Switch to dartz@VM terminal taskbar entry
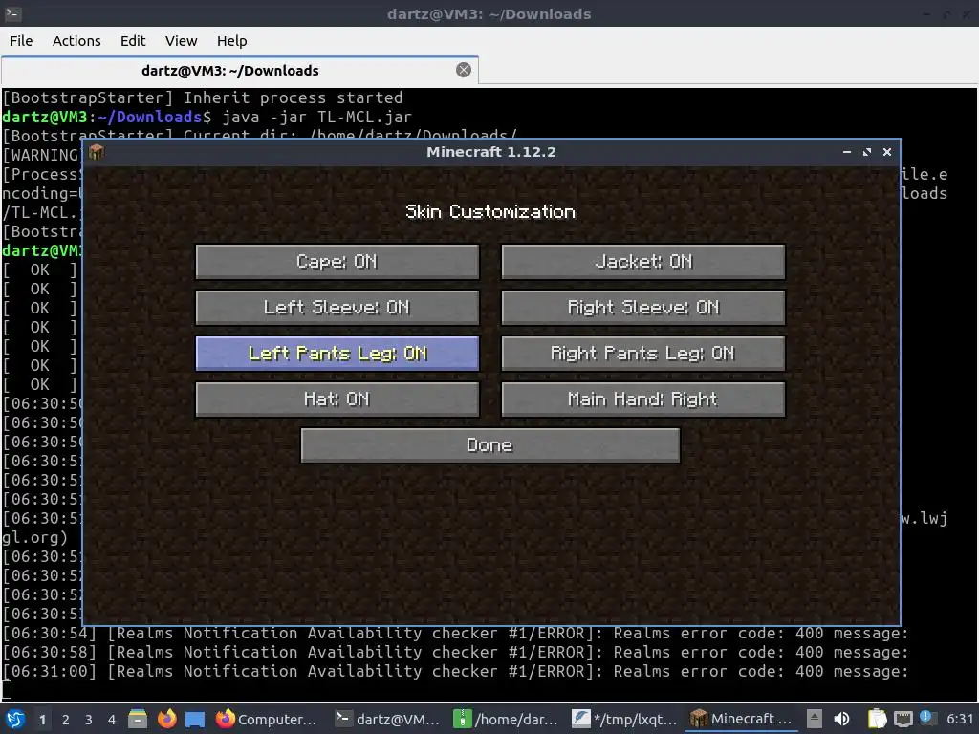The image size is (979, 734). pos(387,719)
